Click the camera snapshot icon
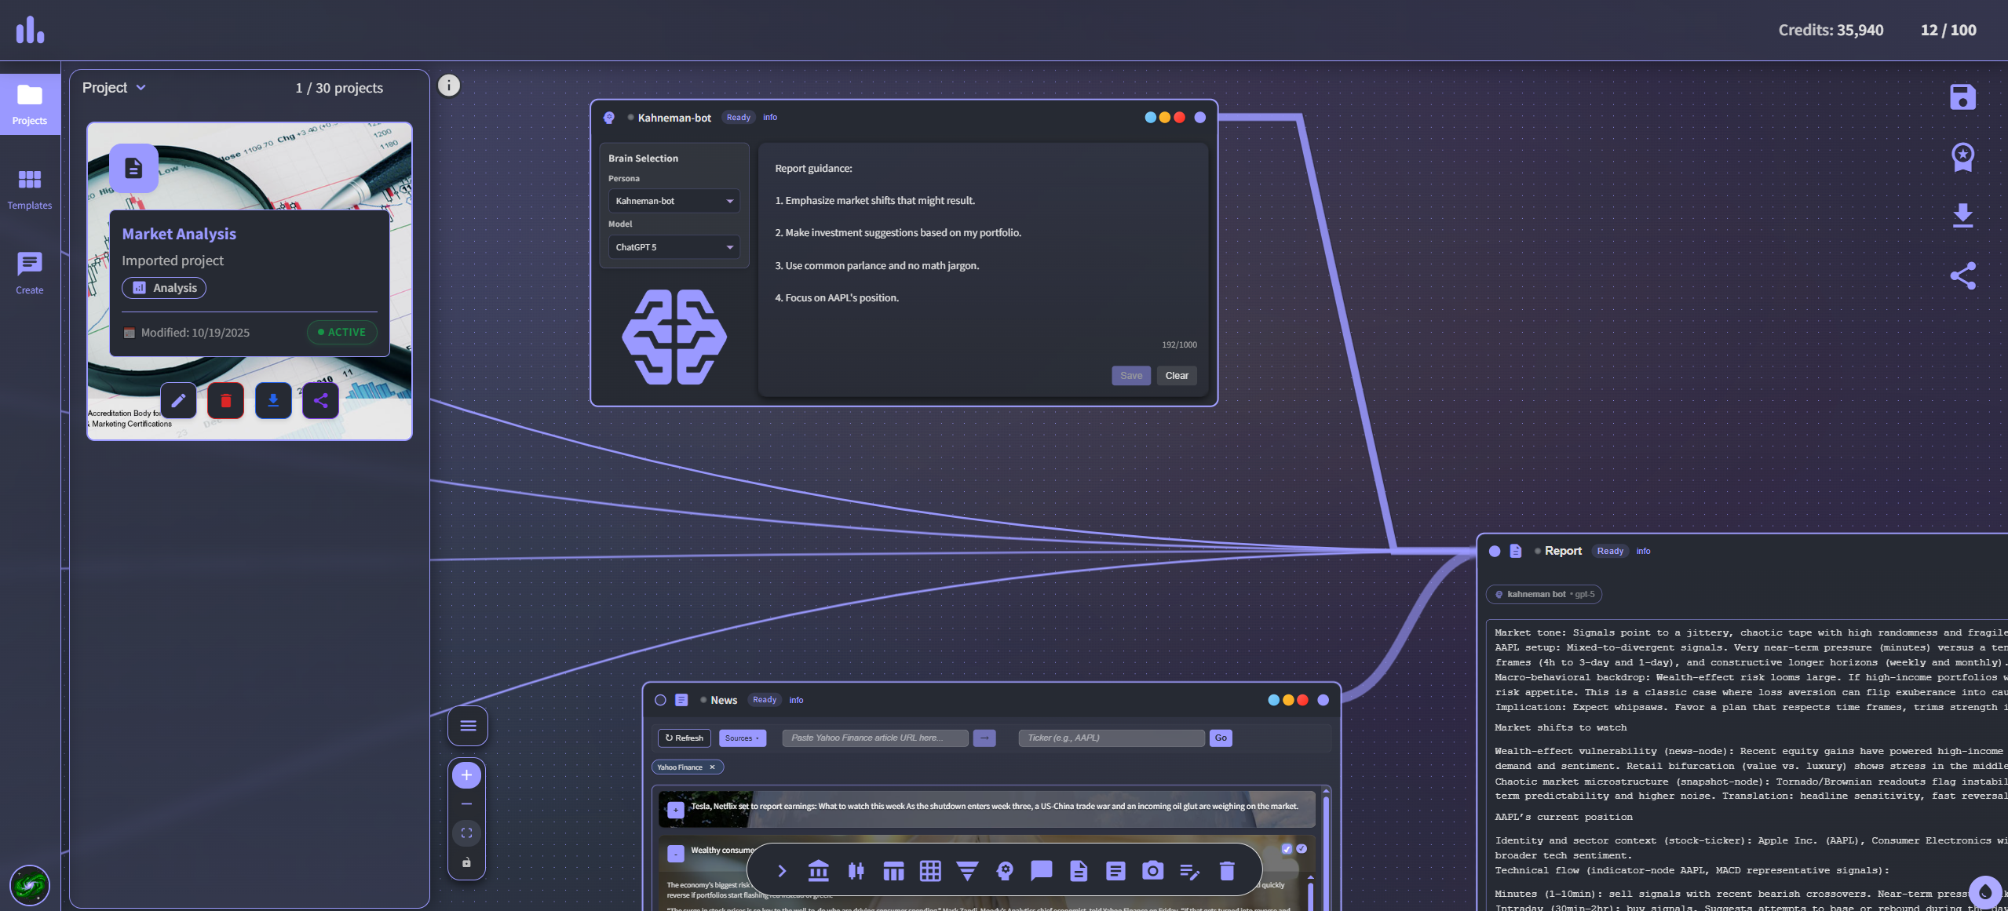2008x911 pixels. click(1152, 871)
